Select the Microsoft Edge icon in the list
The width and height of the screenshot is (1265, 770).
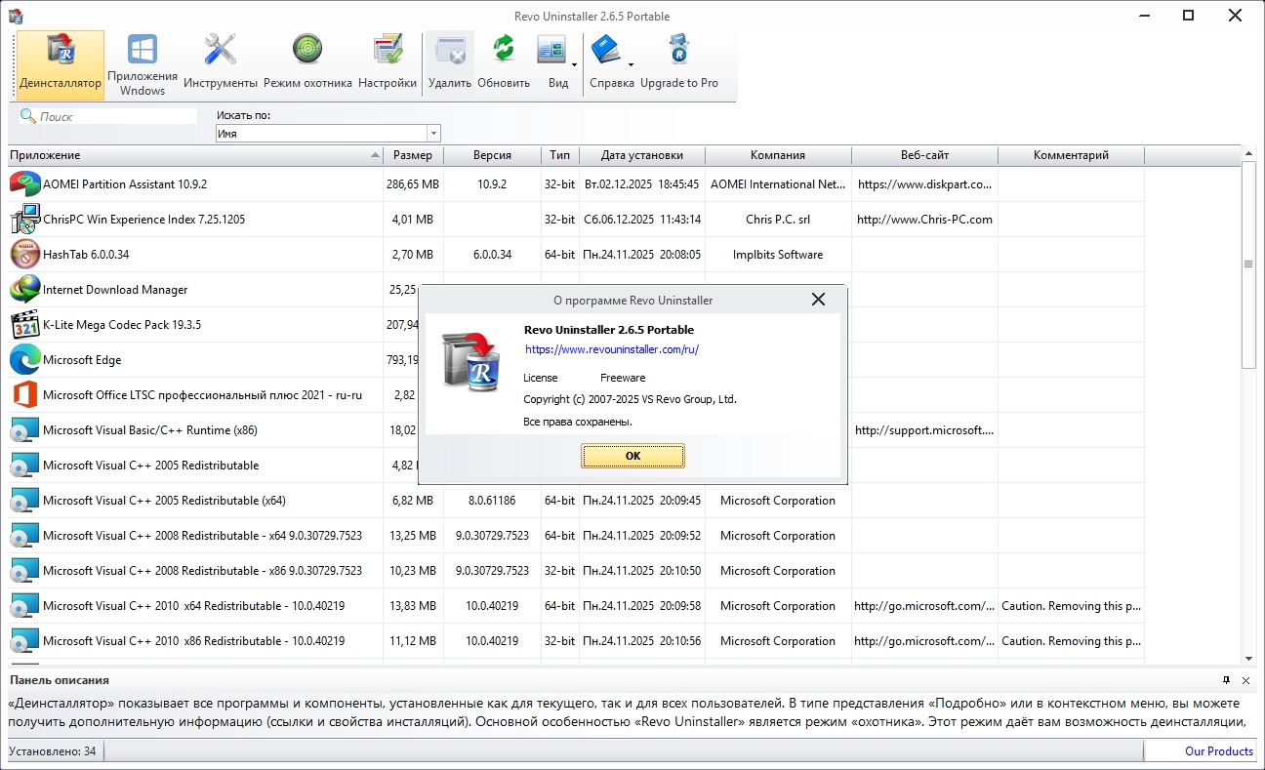[24, 359]
